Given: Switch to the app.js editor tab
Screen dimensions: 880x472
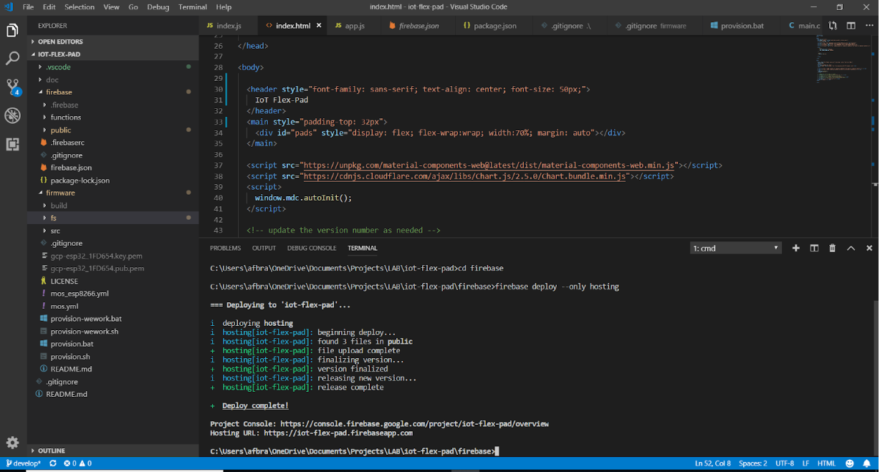Looking at the screenshot, I should 354,26.
